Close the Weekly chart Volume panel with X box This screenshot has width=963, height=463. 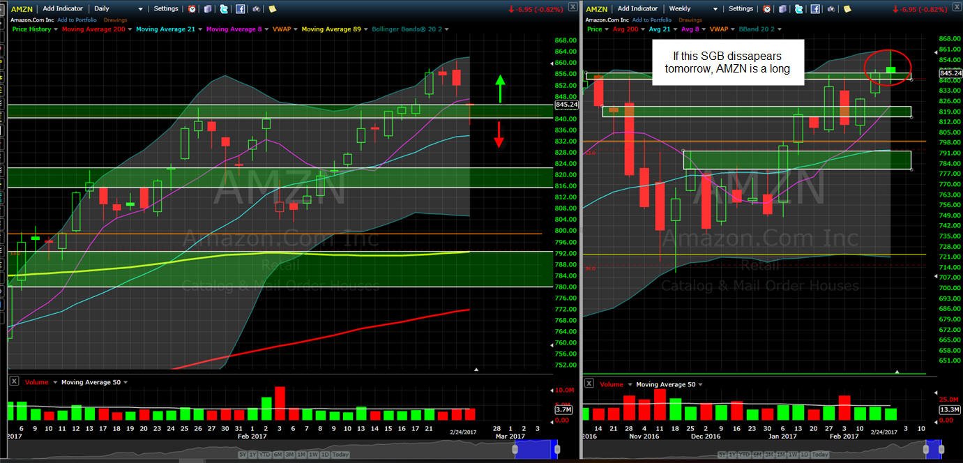589,383
